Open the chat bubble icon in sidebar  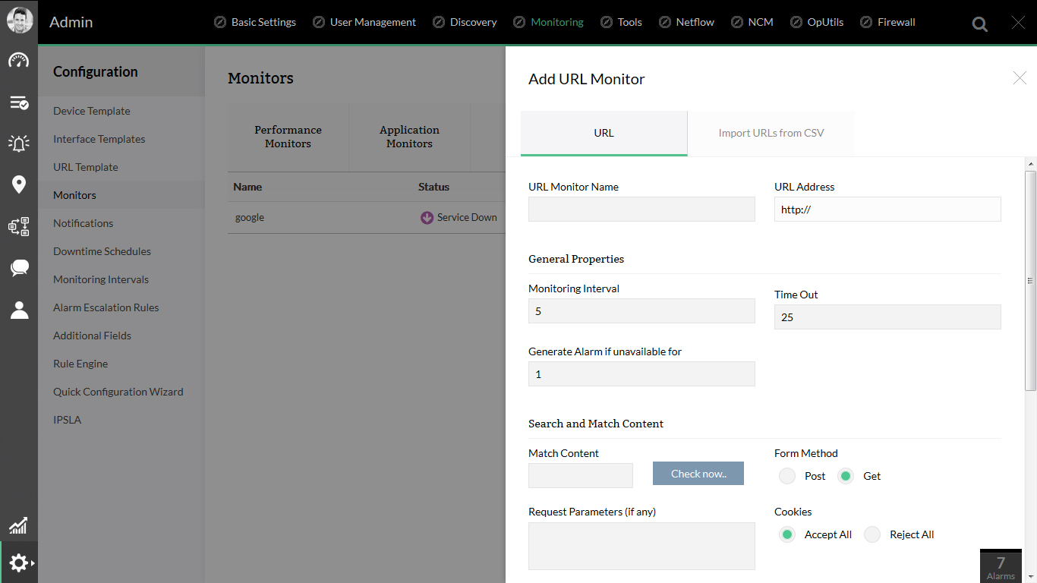19,267
